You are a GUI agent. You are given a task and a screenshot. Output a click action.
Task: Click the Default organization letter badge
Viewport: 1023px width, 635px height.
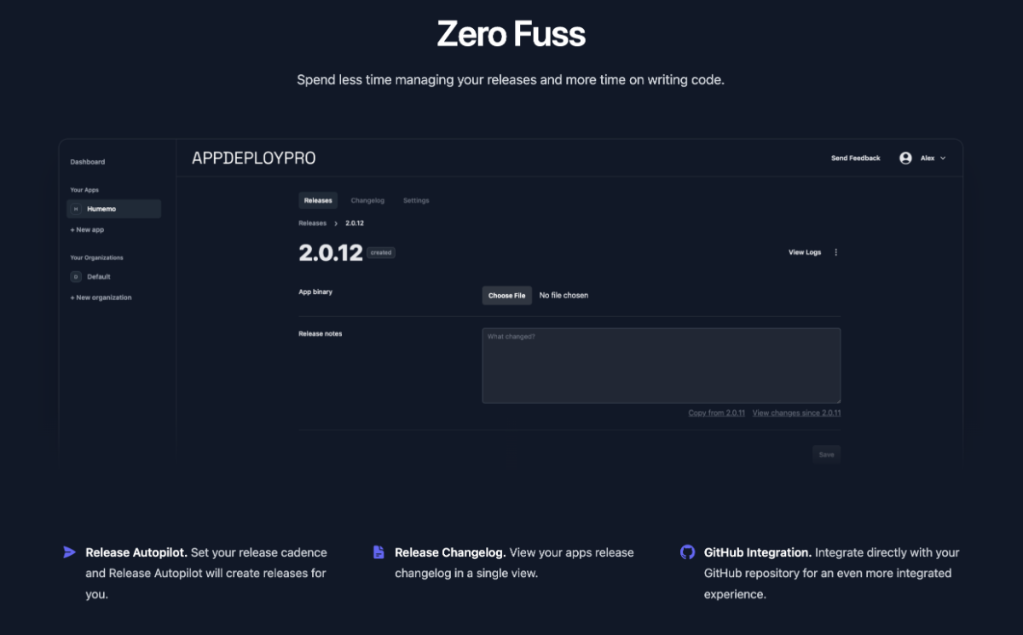coord(76,277)
